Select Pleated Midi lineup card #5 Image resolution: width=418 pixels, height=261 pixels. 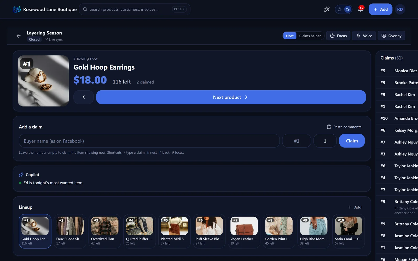click(175, 231)
